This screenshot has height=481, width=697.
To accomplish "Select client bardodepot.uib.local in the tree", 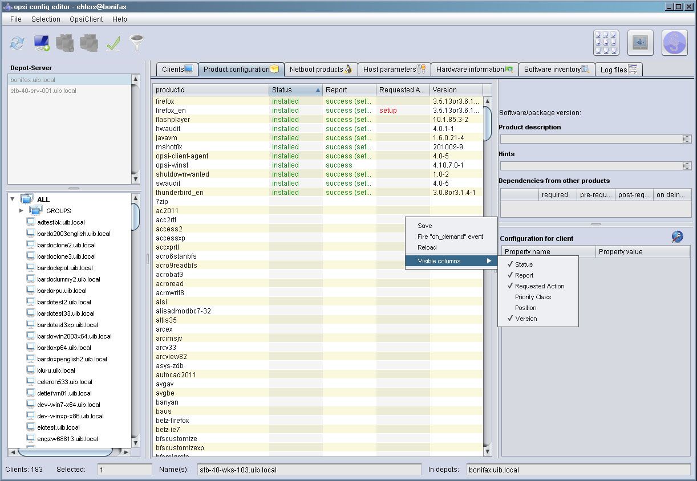I will coord(64,268).
